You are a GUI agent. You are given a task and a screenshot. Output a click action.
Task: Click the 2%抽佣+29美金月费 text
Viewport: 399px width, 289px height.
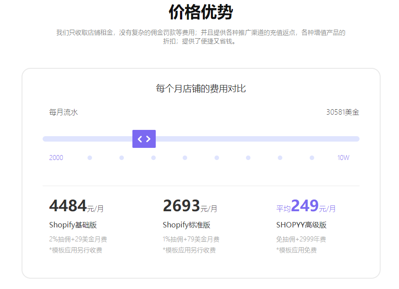78,239
